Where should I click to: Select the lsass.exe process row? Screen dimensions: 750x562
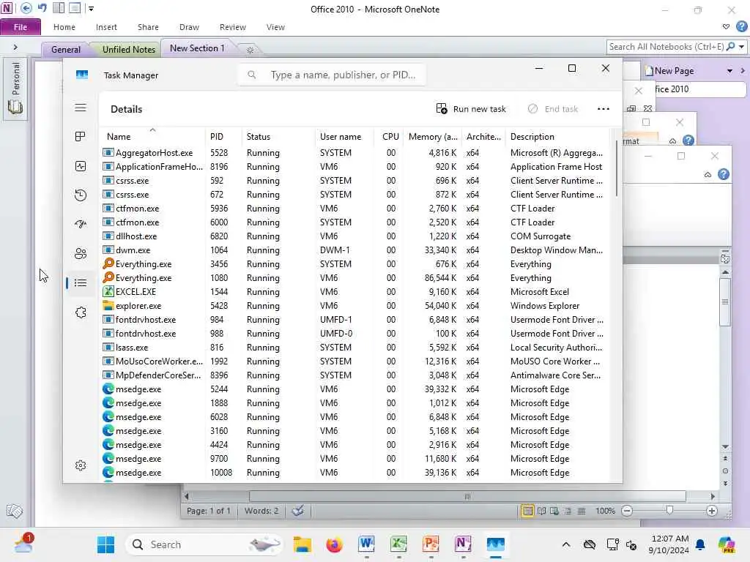click(355, 348)
